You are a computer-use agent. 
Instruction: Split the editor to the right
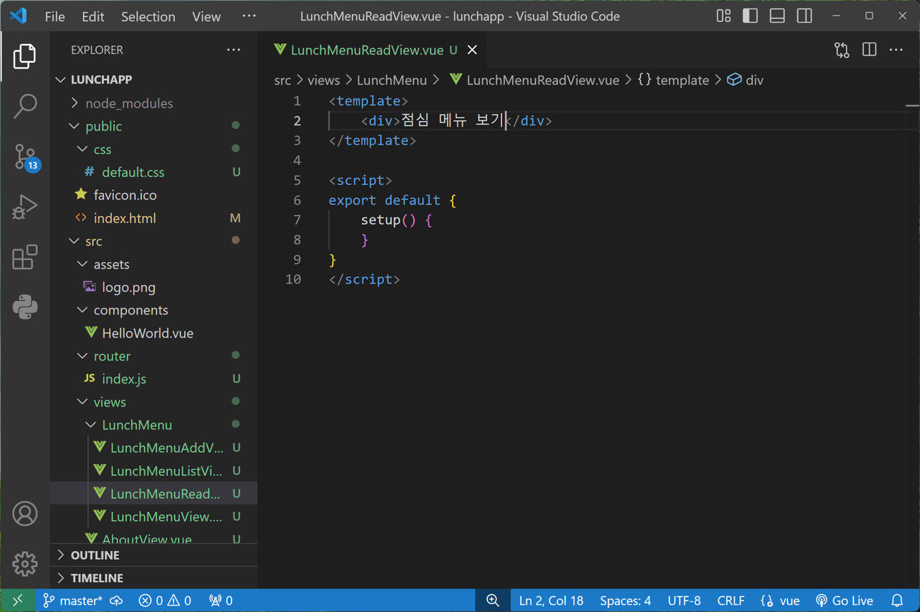tap(869, 50)
